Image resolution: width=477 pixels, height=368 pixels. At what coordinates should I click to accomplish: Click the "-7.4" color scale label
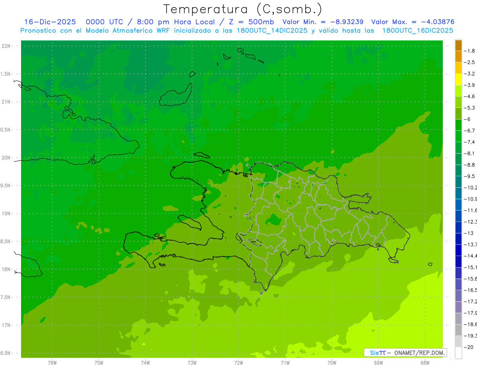pyautogui.click(x=469, y=142)
